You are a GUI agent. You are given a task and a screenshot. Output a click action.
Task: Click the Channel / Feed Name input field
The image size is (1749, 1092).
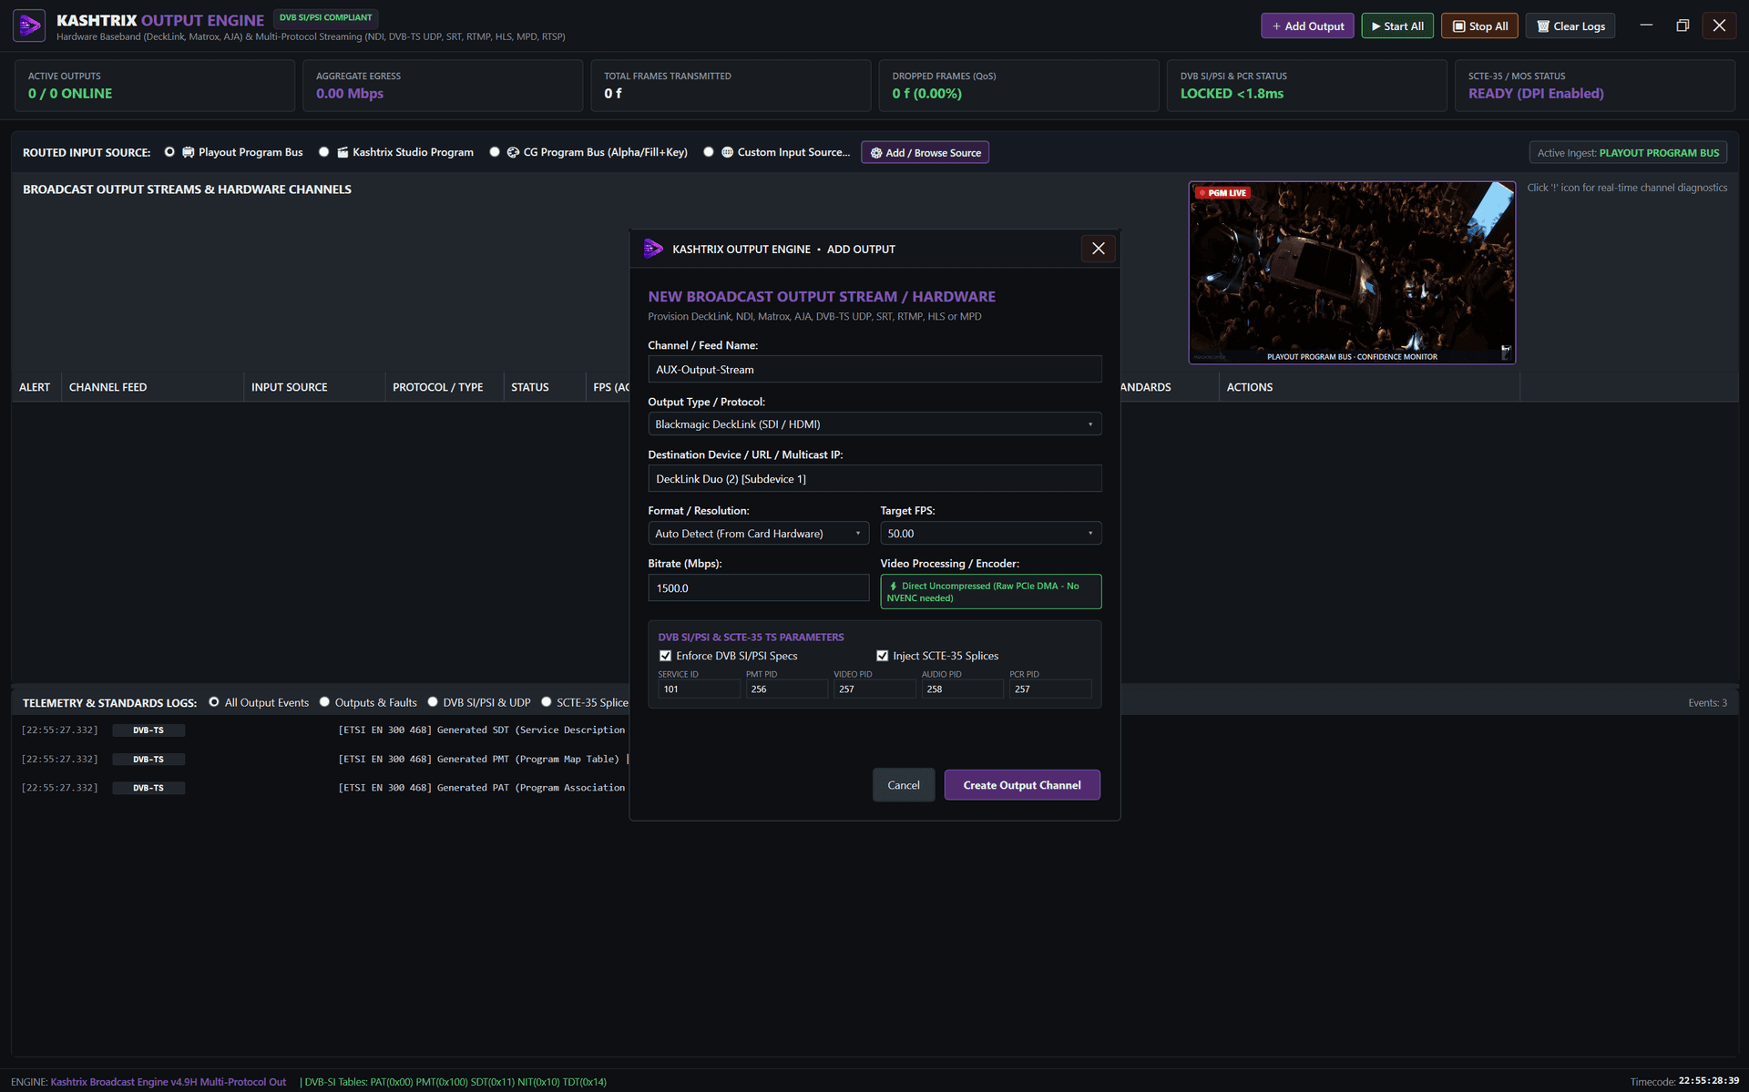point(874,370)
